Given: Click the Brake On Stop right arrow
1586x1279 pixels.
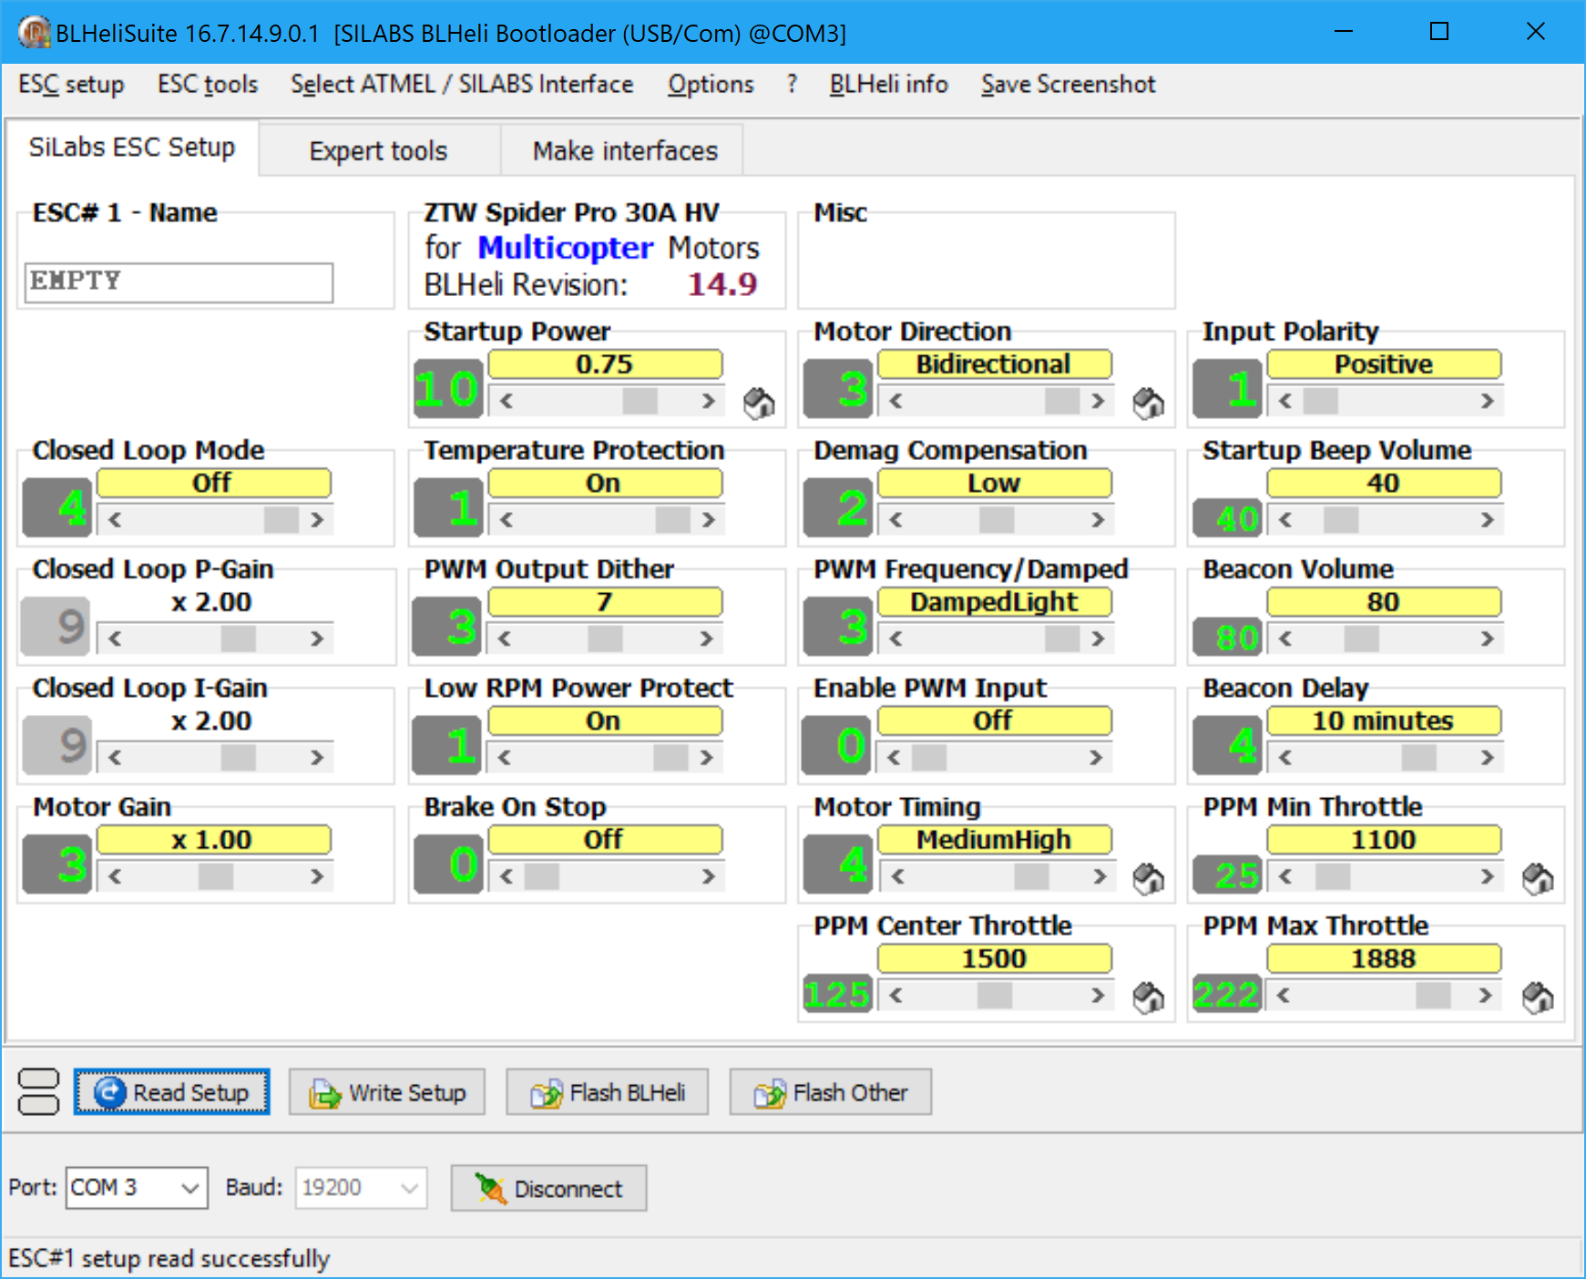Looking at the screenshot, I should (708, 876).
